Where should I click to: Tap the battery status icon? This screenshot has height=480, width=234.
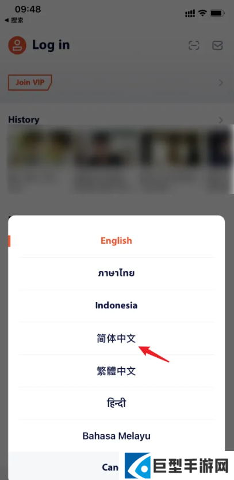point(218,13)
